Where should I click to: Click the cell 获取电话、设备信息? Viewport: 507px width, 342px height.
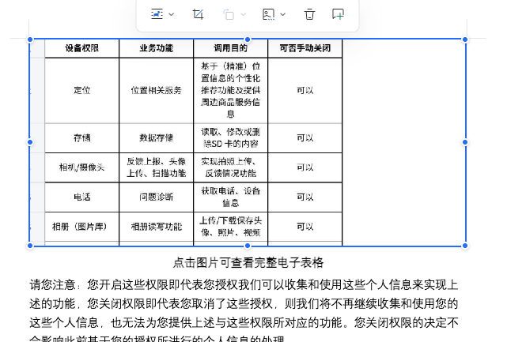point(230,197)
